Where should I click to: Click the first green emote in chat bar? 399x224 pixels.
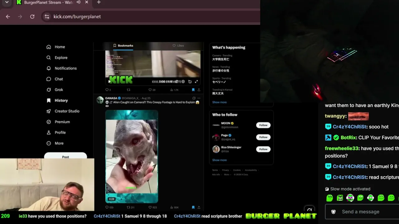(x=329, y=198)
